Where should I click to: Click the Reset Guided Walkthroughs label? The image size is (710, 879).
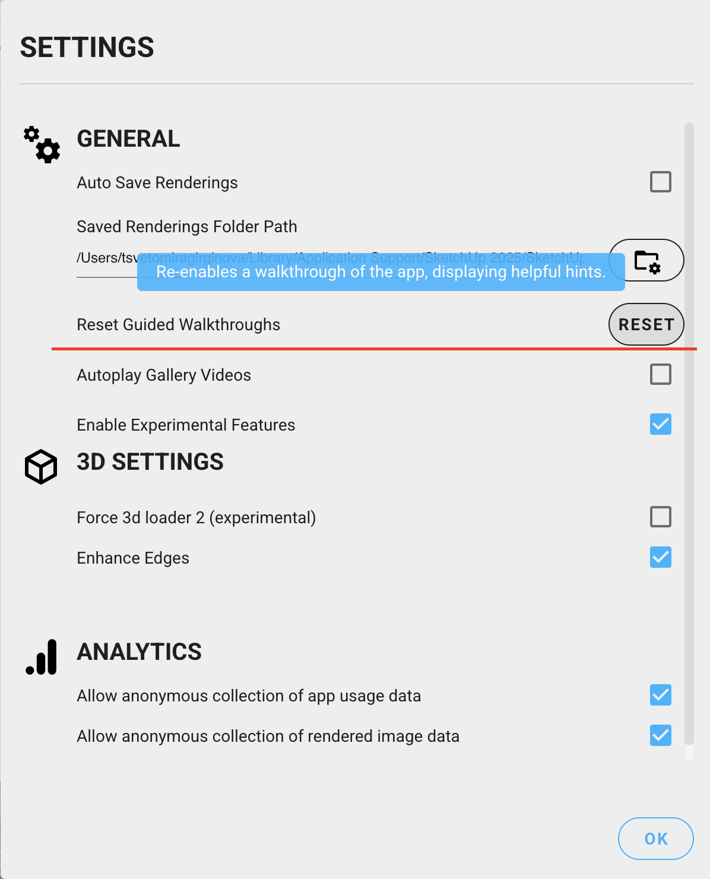coord(179,325)
